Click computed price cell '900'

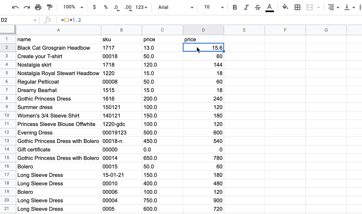203,200
